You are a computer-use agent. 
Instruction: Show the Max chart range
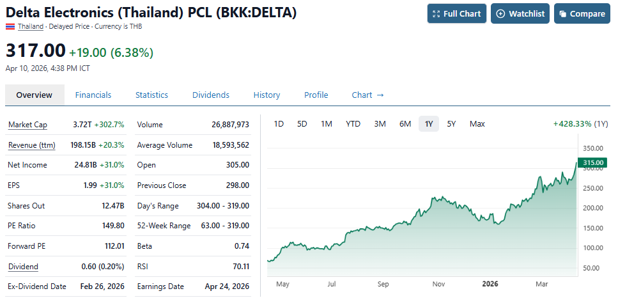[477, 123]
